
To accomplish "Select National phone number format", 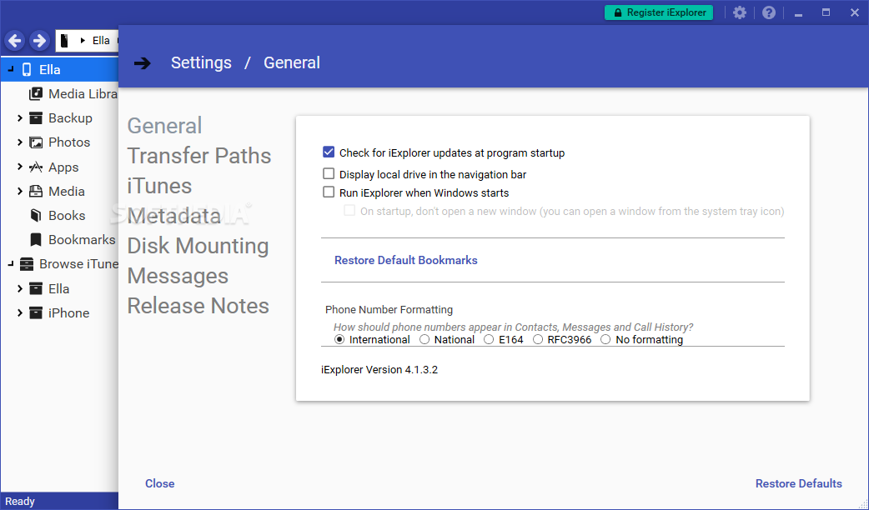I will pyautogui.click(x=424, y=339).
